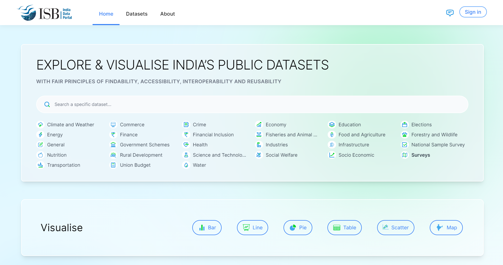Click the Sign in button
The image size is (503, 265).
[x=473, y=12]
